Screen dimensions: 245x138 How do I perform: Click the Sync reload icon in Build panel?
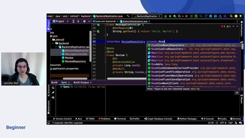(x=53, y=88)
